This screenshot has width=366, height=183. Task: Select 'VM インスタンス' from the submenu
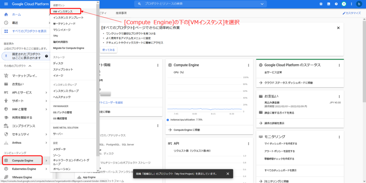click(63, 11)
